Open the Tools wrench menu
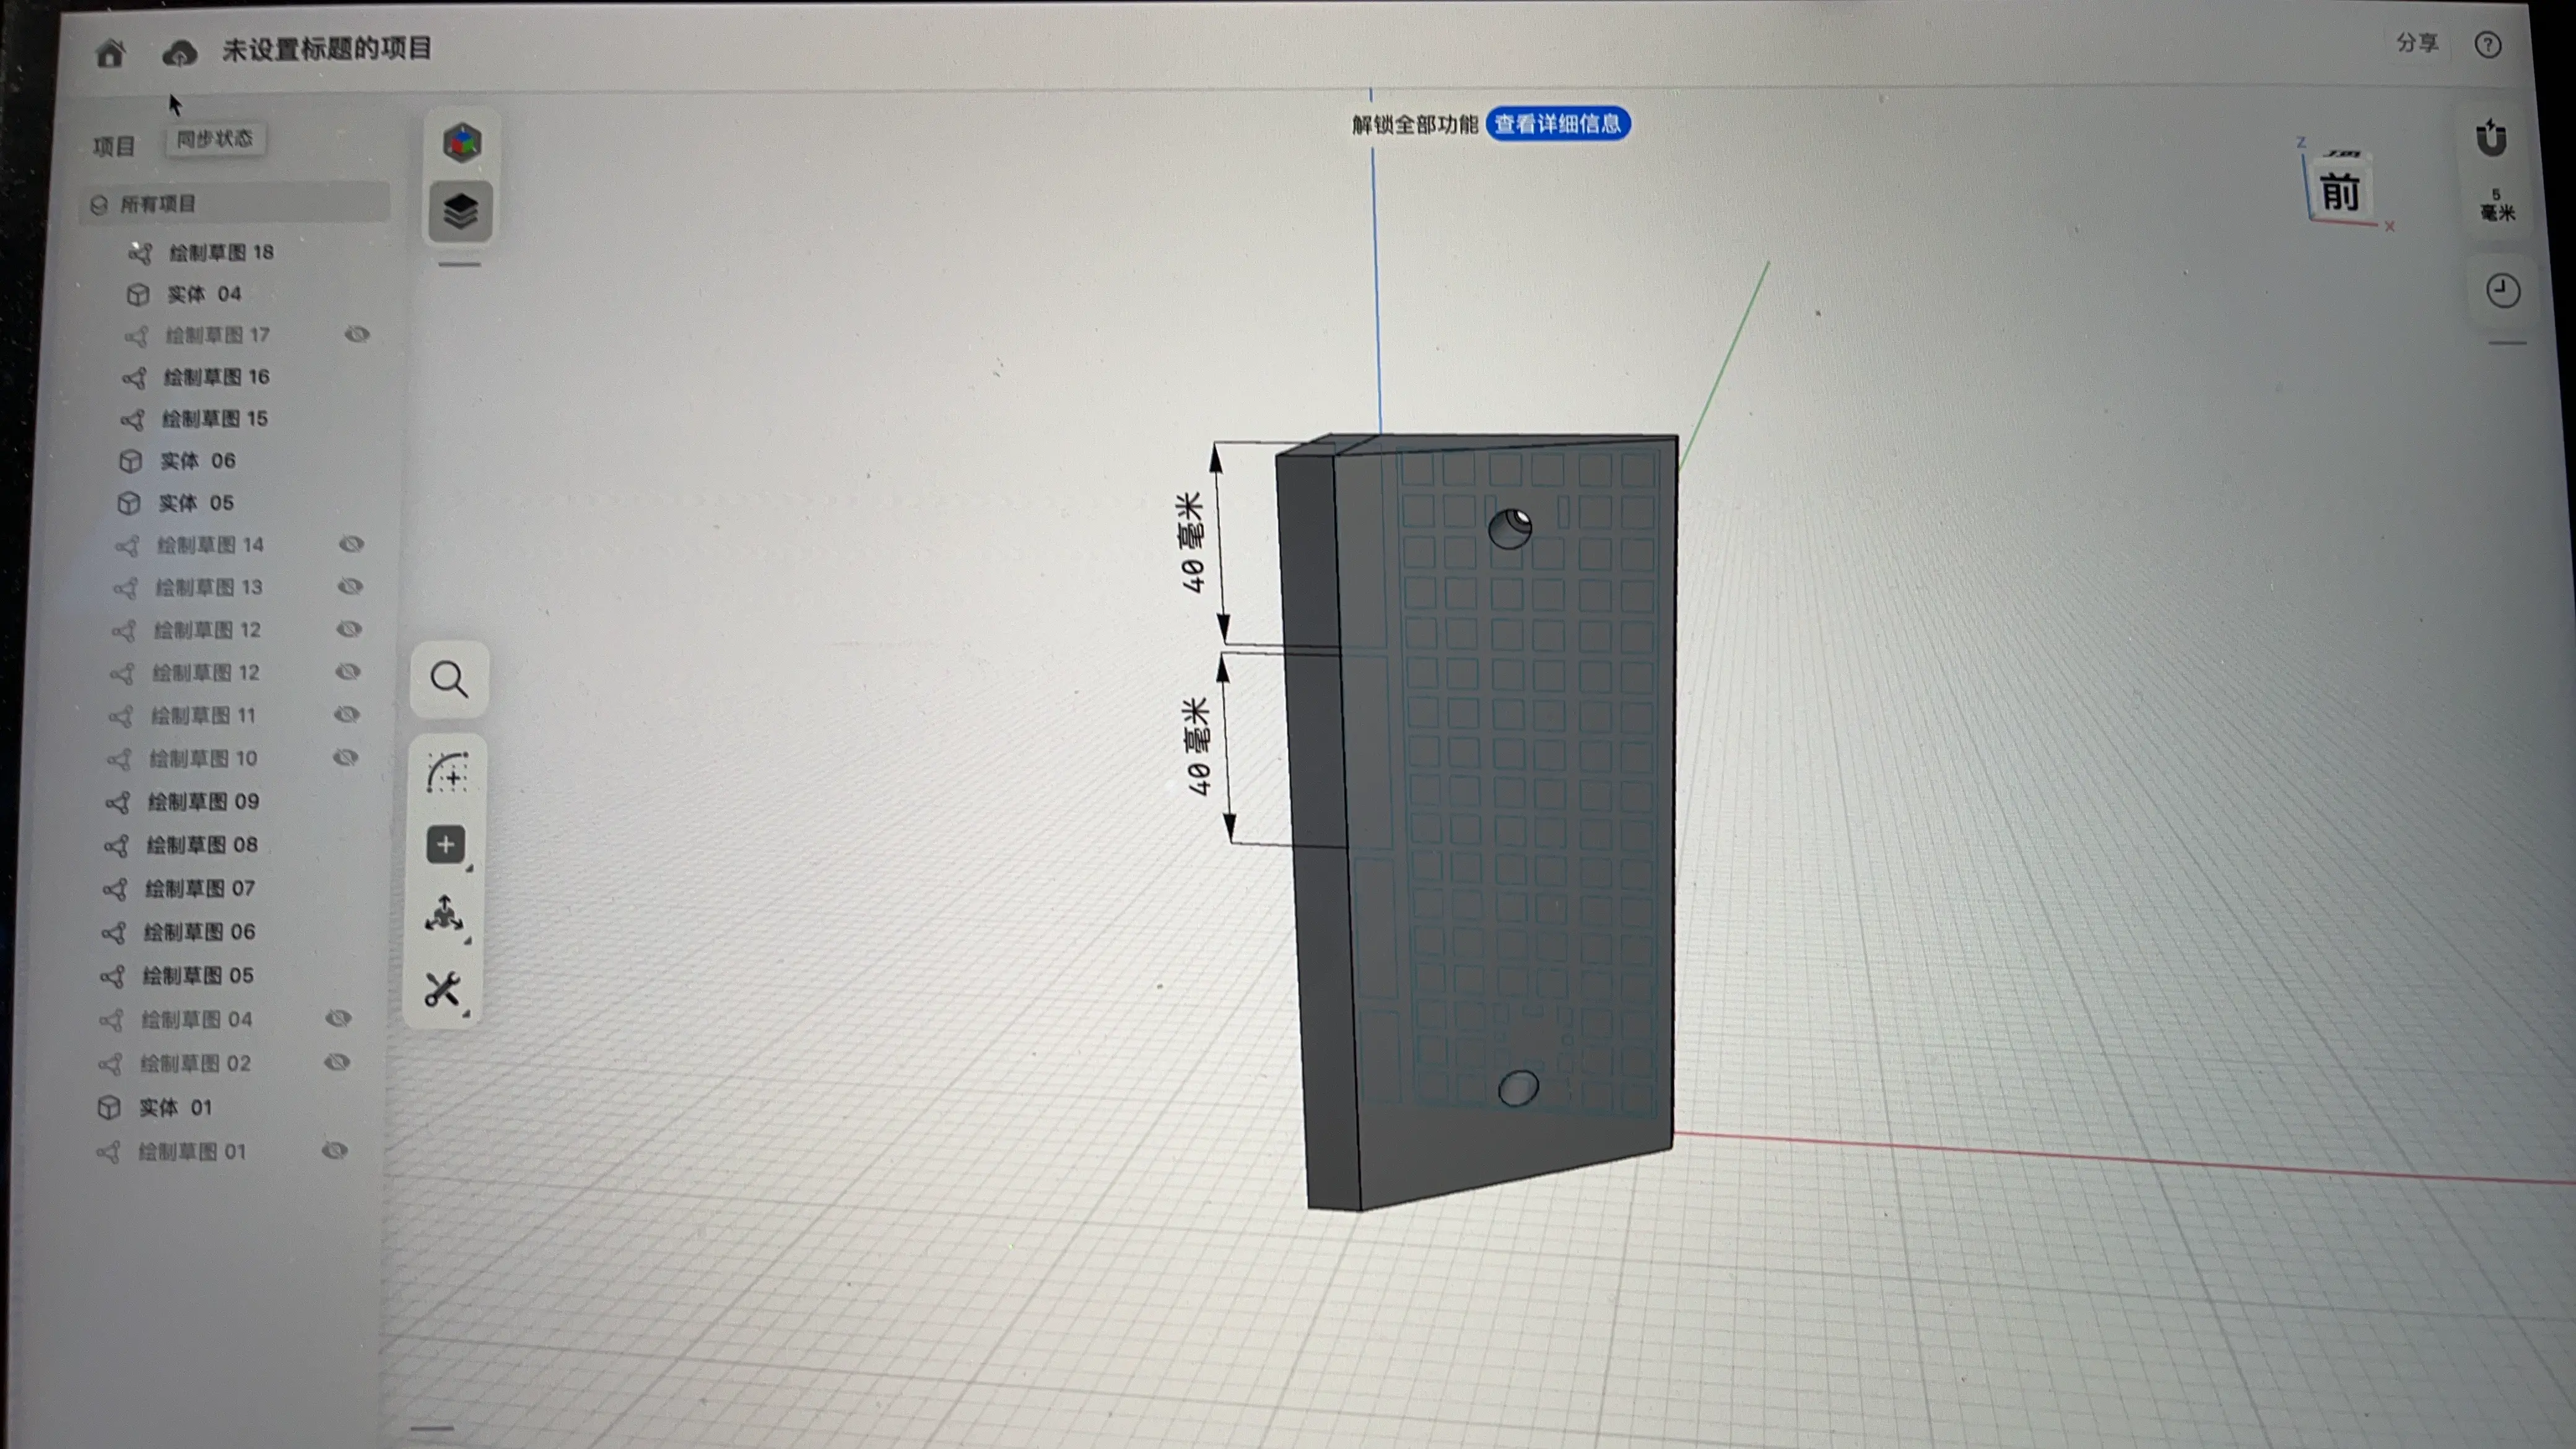 click(x=442, y=990)
